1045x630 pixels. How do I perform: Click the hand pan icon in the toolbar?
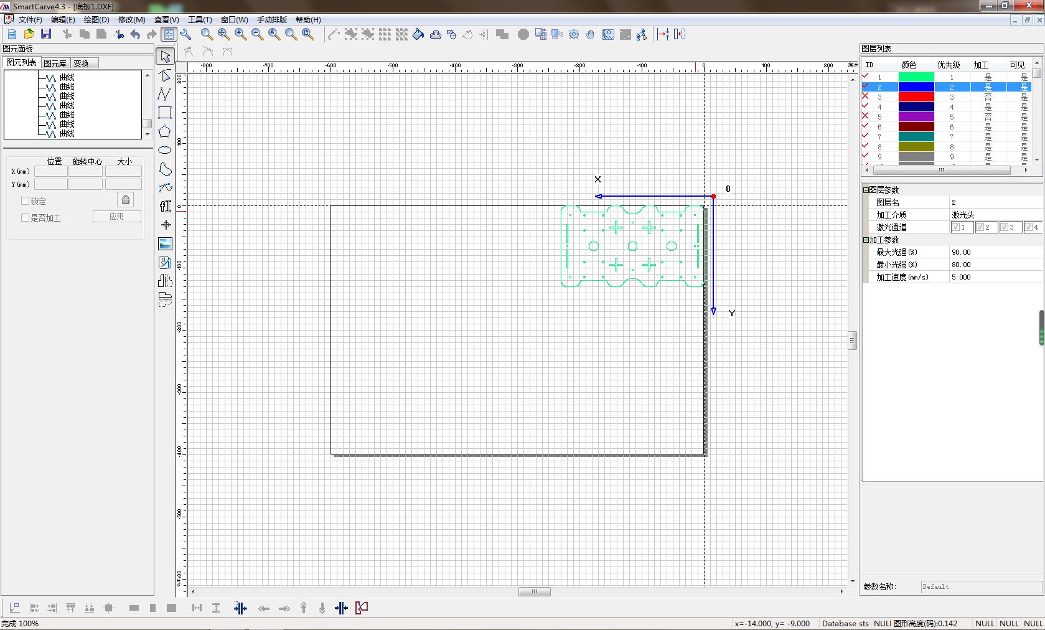590,34
